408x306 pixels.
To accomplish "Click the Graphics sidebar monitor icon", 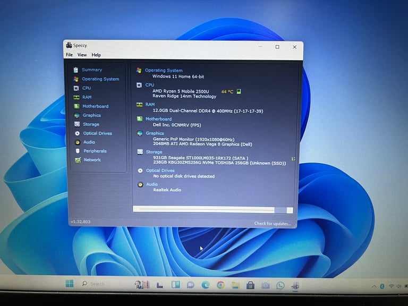I will (76, 115).
